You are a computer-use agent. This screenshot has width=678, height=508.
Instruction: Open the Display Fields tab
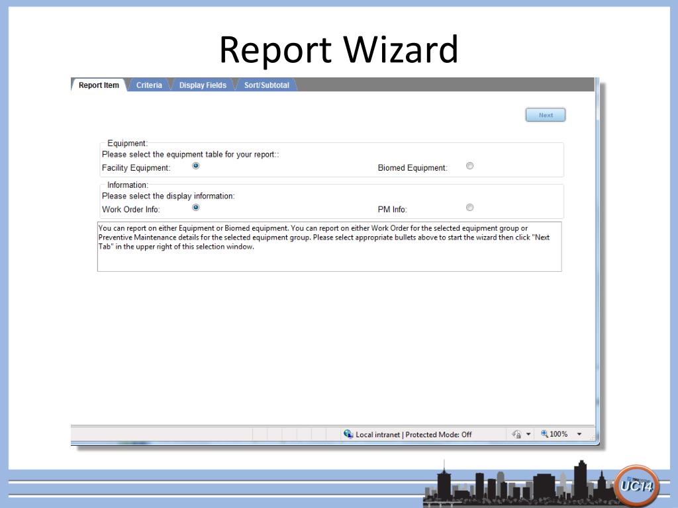pos(203,85)
